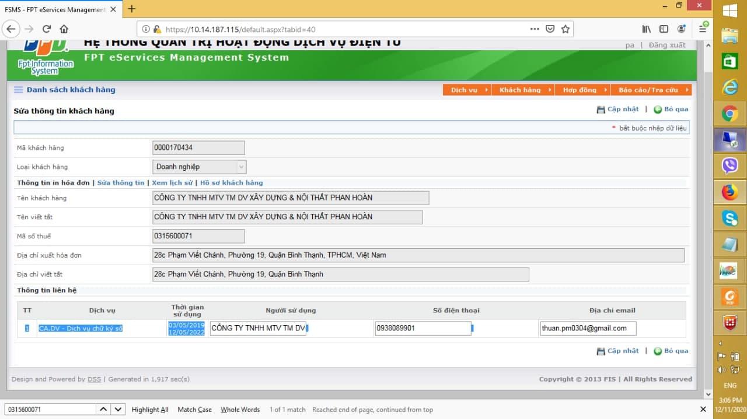The image size is (747, 419).
Task: Open the volume speaker tray icon
Action: [721, 369]
